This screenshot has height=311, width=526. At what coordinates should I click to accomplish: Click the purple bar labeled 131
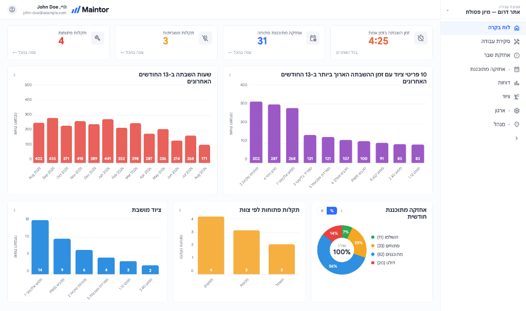point(310,149)
